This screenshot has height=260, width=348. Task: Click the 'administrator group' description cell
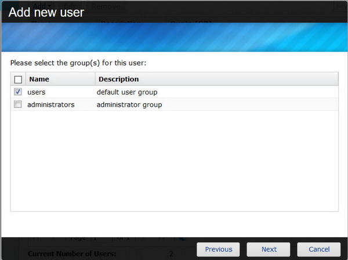tap(129, 105)
